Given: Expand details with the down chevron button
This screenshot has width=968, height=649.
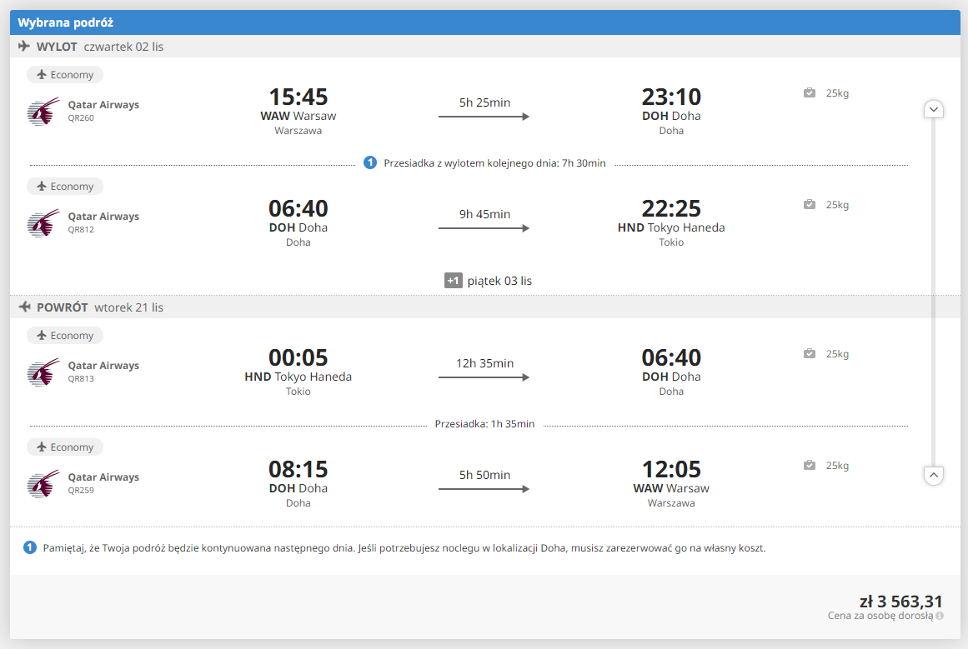Looking at the screenshot, I should pos(934,109).
